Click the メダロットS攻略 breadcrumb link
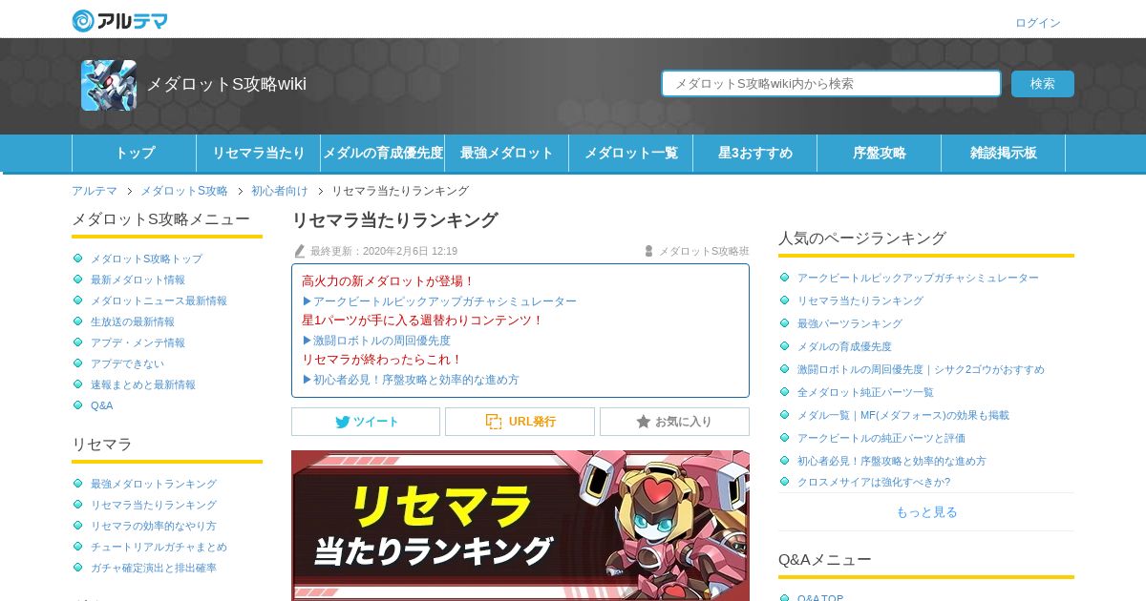The height and width of the screenshot is (601, 1146). [184, 191]
